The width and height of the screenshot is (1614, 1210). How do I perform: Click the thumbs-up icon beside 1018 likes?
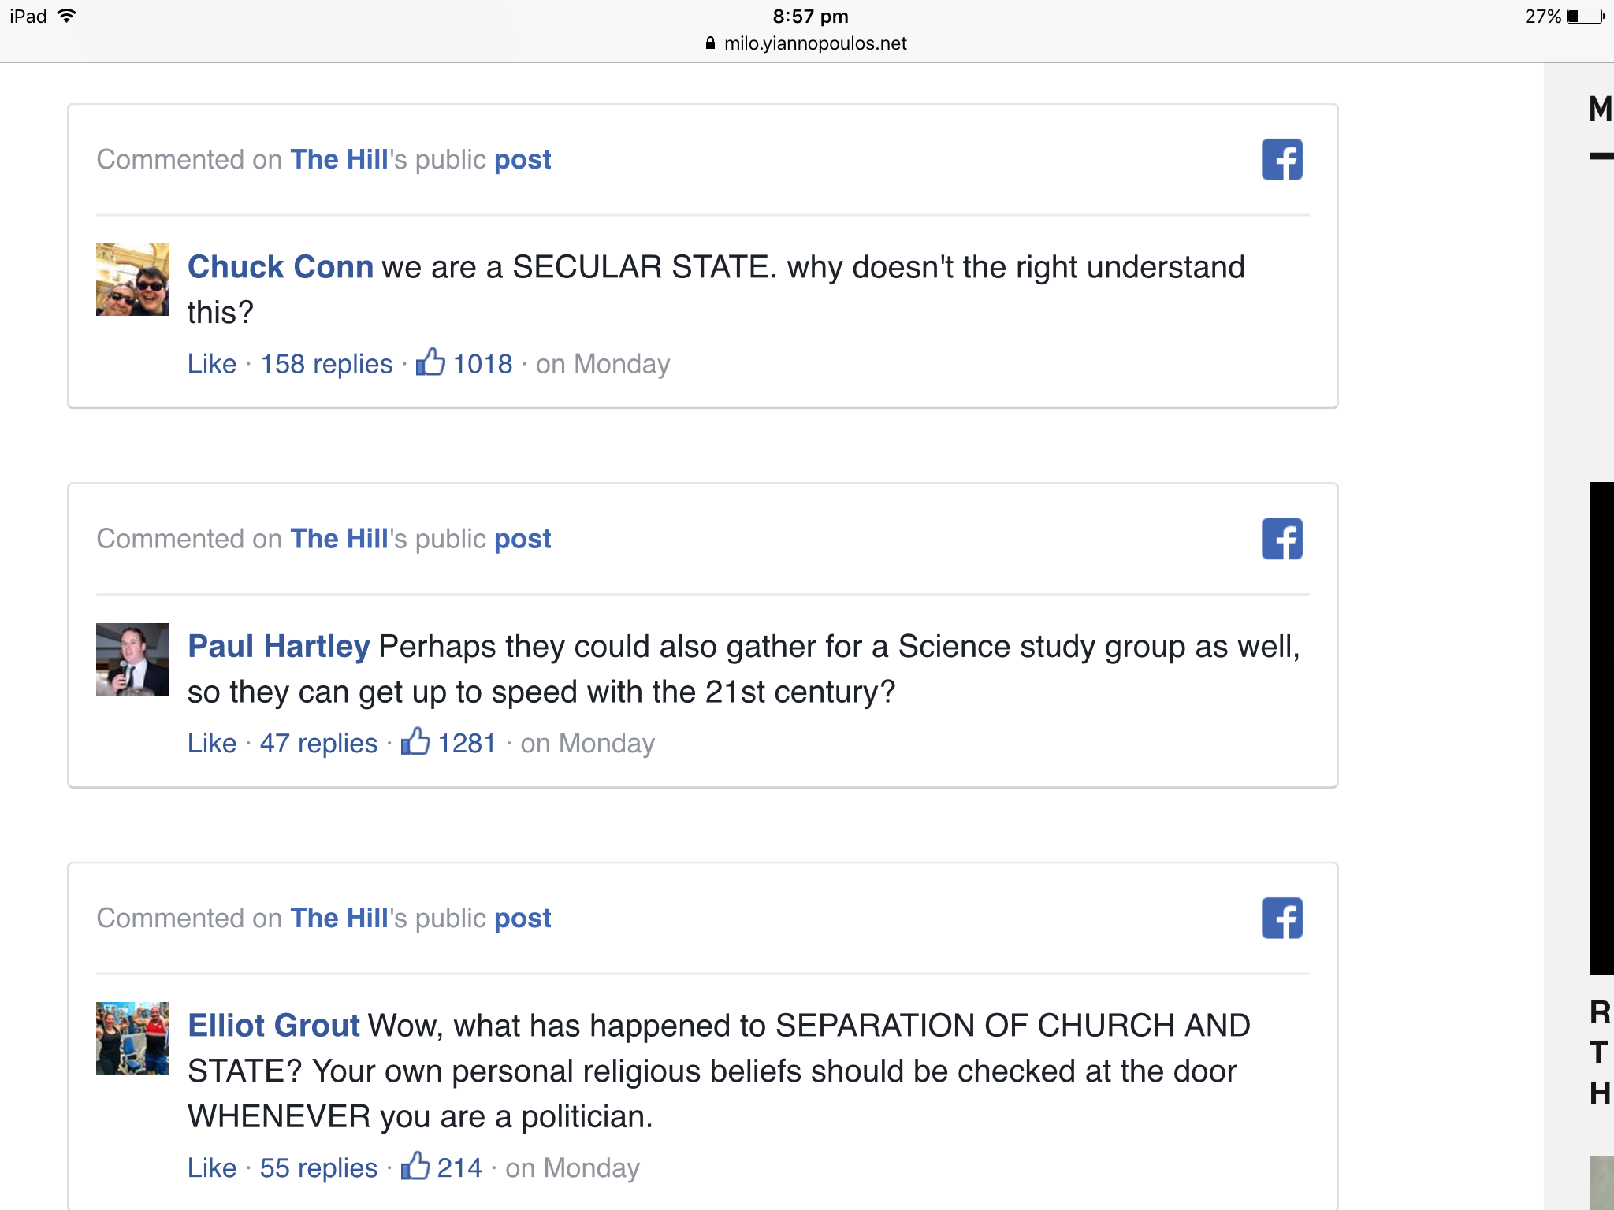coord(430,362)
